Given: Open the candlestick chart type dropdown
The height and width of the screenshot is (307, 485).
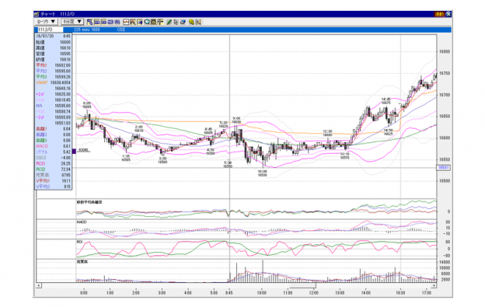Looking at the screenshot, I should click(46, 22).
